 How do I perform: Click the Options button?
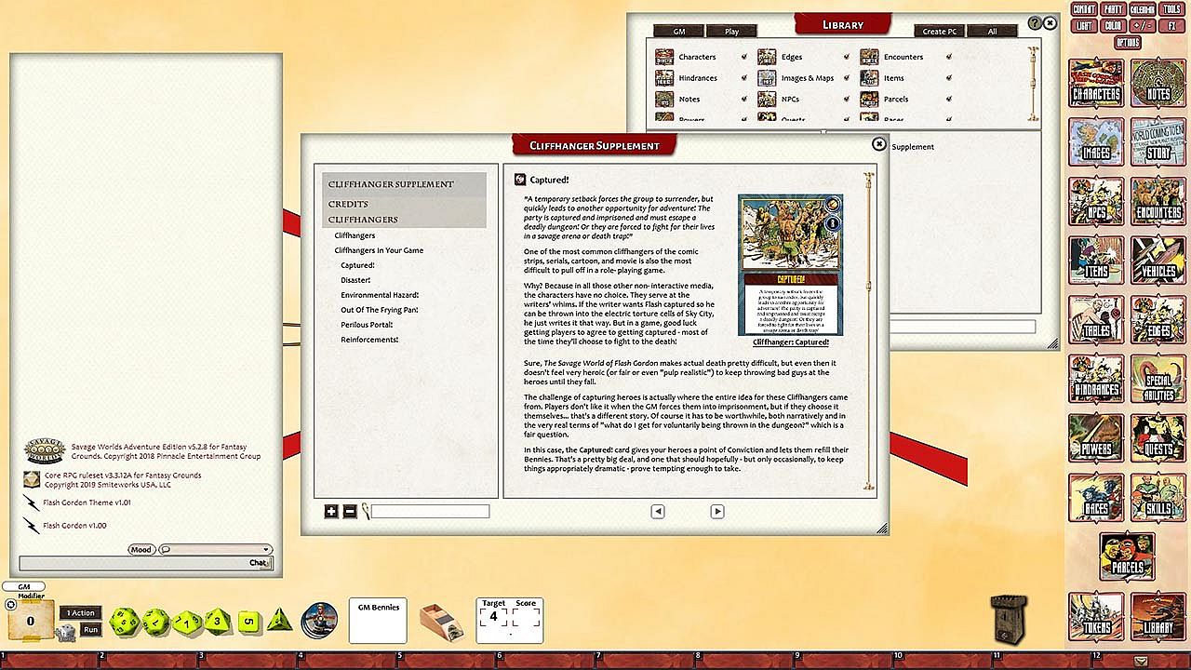[1128, 43]
